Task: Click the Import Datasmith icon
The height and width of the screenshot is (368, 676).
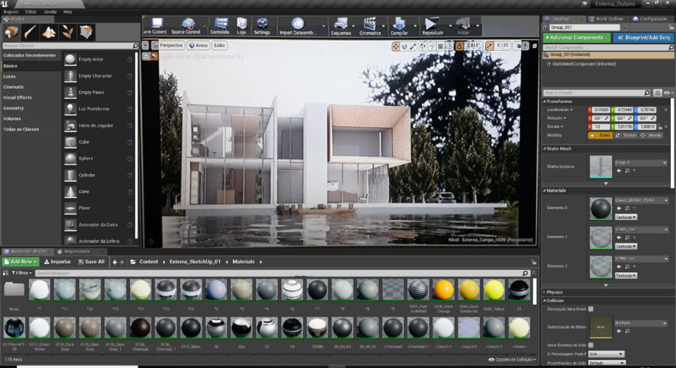Action: 298,26
